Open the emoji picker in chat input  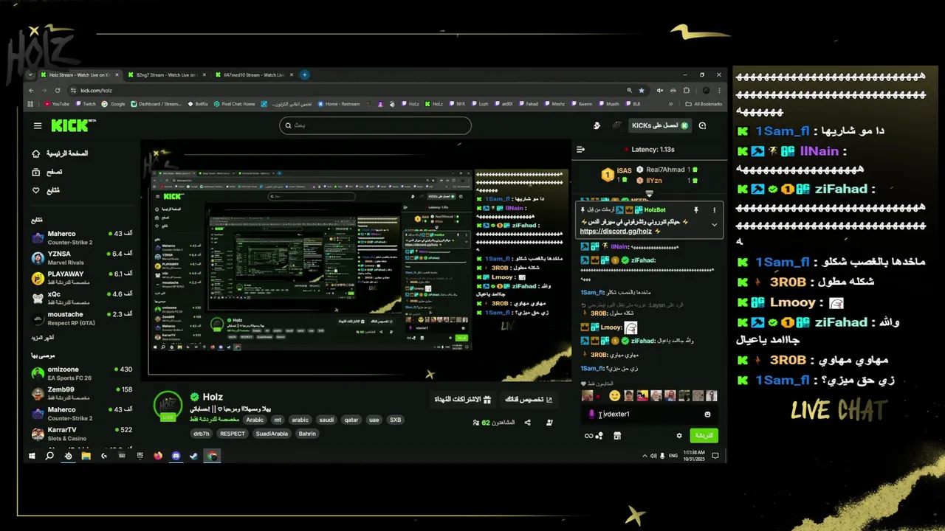(x=707, y=414)
